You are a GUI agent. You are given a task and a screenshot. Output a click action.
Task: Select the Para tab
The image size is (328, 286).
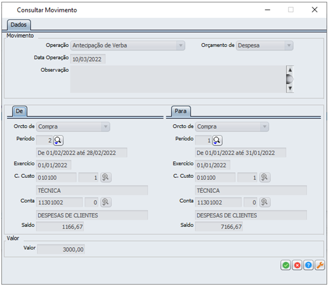click(180, 111)
